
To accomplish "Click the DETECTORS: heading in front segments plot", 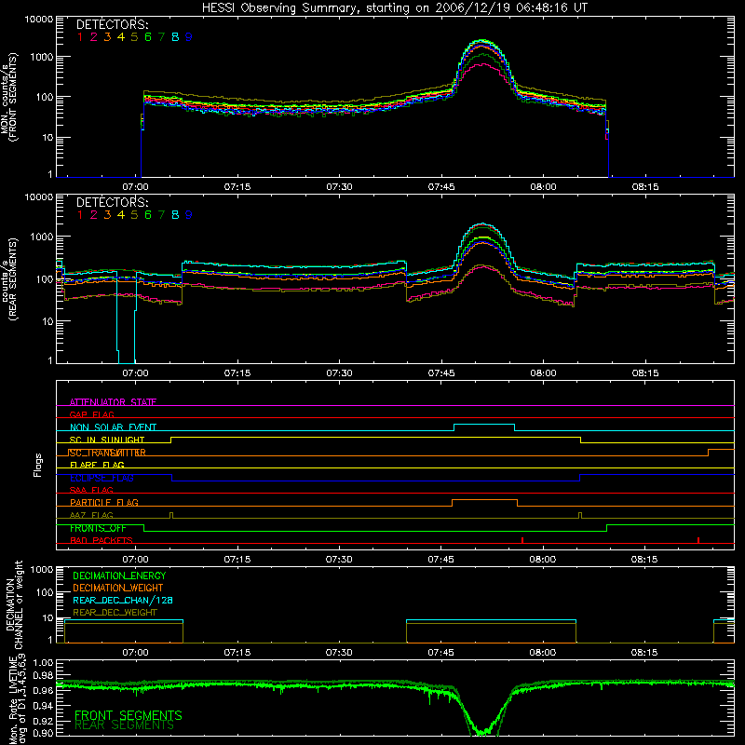I will pyautogui.click(x=113, y=24).
